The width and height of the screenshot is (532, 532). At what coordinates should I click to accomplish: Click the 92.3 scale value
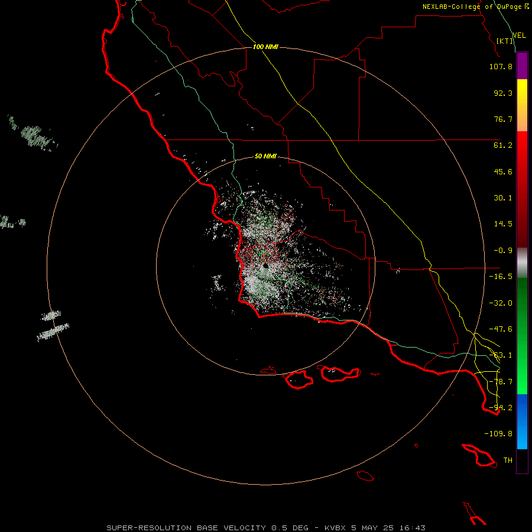click(503, 93)
